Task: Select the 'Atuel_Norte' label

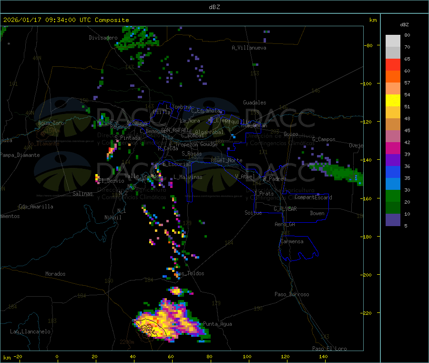Action: click(226, 160)
